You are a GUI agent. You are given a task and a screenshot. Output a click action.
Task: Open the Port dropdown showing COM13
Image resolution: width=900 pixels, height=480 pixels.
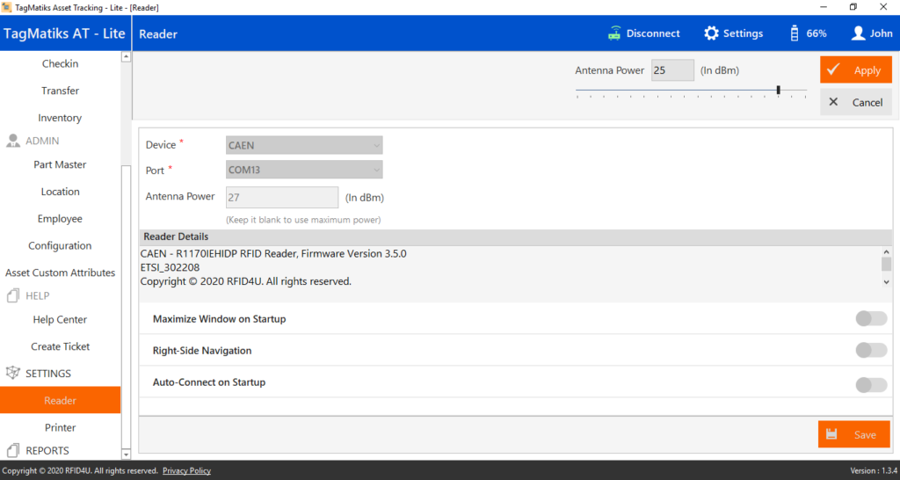coord(304,170)
